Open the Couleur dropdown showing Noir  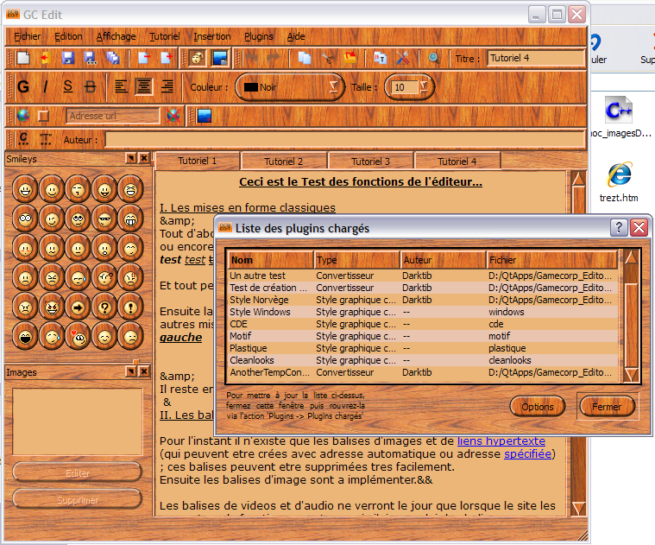pos(289,87)
